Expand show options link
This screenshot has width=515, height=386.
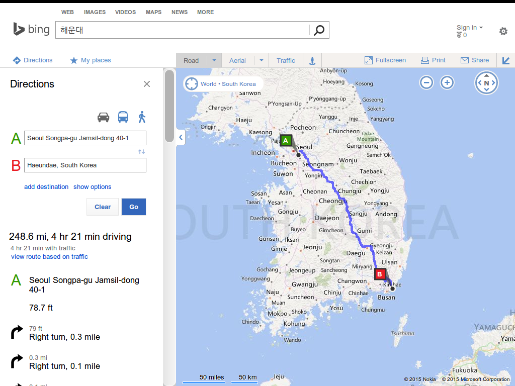(x=93, y=187)
